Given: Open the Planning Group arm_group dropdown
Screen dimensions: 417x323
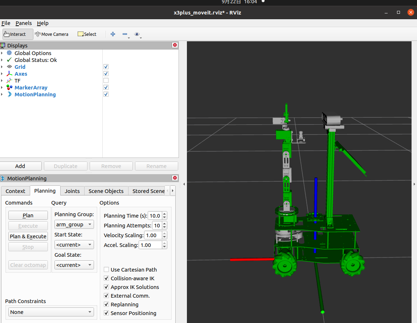Looking at the screenshot, I should (x=74, y=225).
